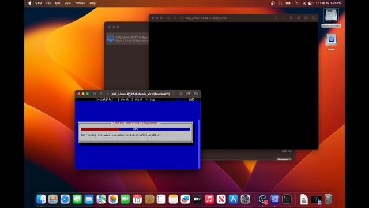Open the document file in the Dock

click(304, 199)
